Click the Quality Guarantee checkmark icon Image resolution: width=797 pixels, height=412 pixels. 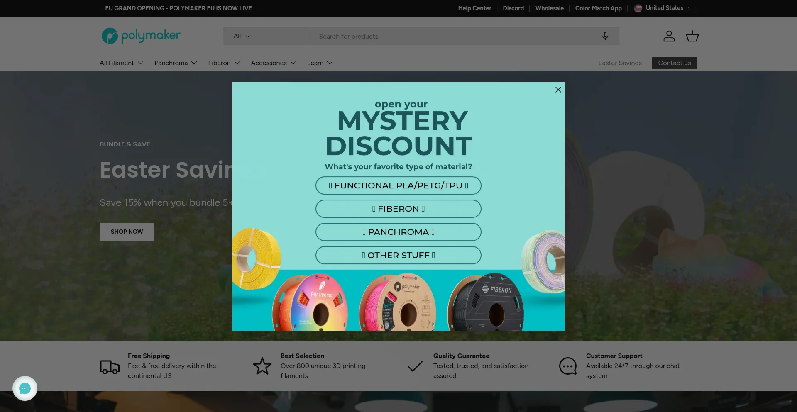tap(416, 366)
